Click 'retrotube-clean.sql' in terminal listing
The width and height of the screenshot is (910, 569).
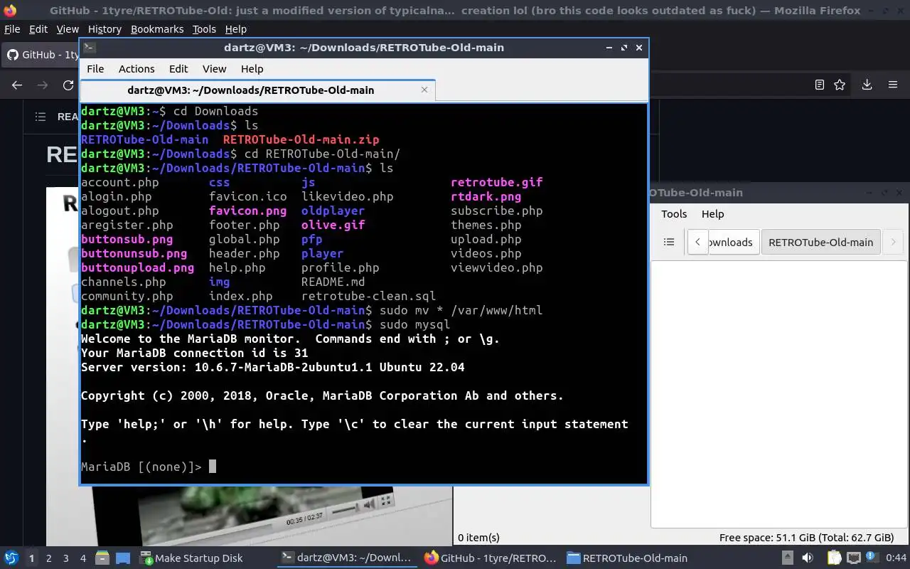(368, 296)
